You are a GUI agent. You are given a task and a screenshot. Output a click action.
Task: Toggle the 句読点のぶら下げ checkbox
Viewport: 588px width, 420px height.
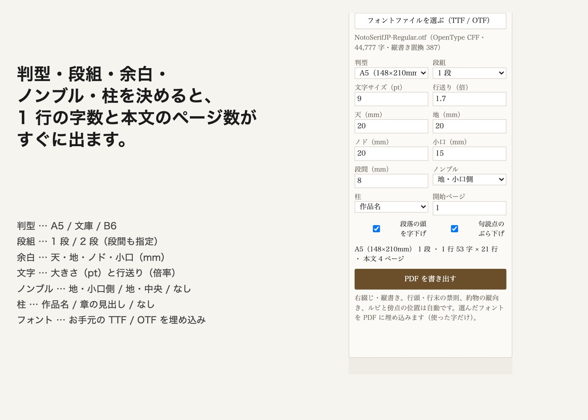454,228
